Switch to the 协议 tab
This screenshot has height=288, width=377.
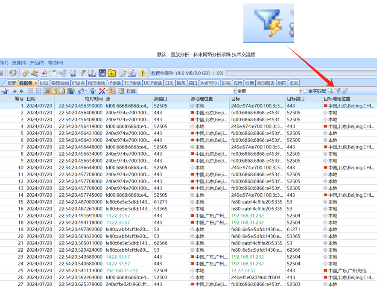pyautogui.click(x=43, y=83)
